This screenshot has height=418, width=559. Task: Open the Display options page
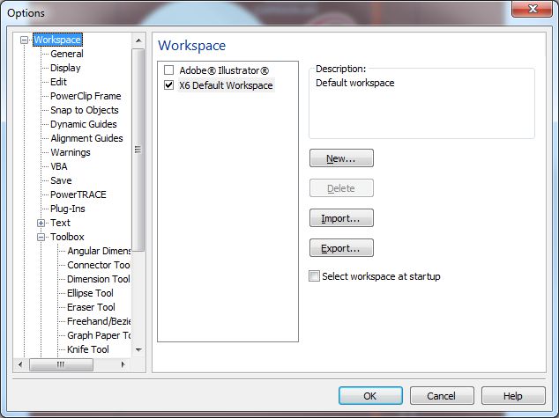[65, 68]
